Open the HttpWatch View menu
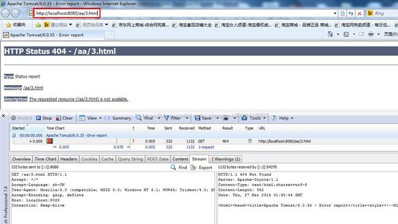 [90, 118]
